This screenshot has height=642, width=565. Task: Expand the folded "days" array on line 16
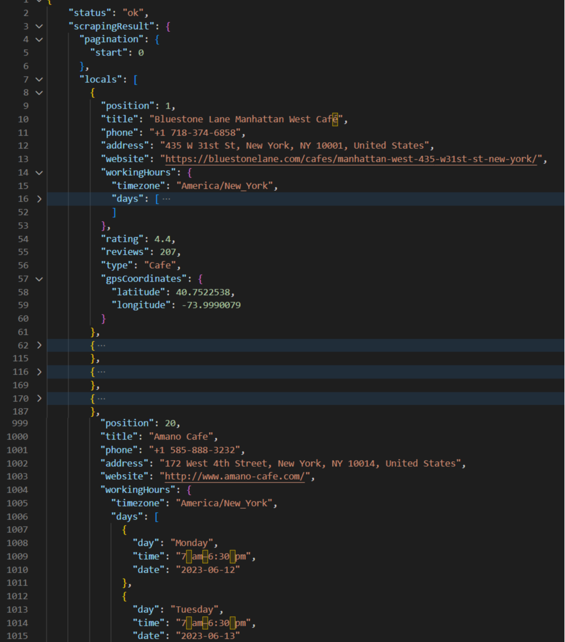39,199
